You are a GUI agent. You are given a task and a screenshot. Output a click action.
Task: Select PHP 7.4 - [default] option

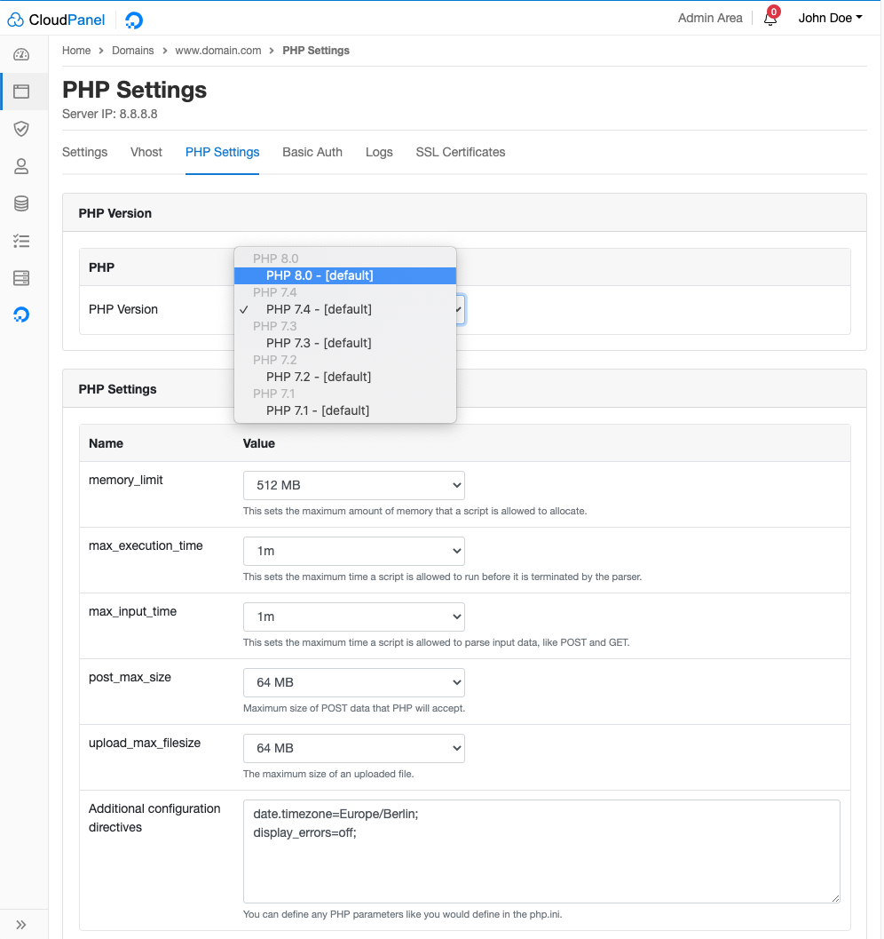345,309
